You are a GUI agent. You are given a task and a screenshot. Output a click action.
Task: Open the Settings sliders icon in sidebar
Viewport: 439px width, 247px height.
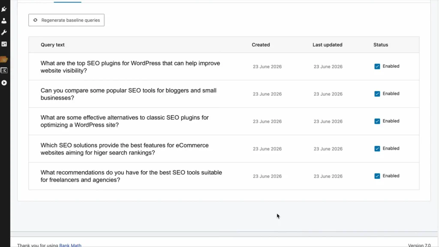[x=4, y=44]
